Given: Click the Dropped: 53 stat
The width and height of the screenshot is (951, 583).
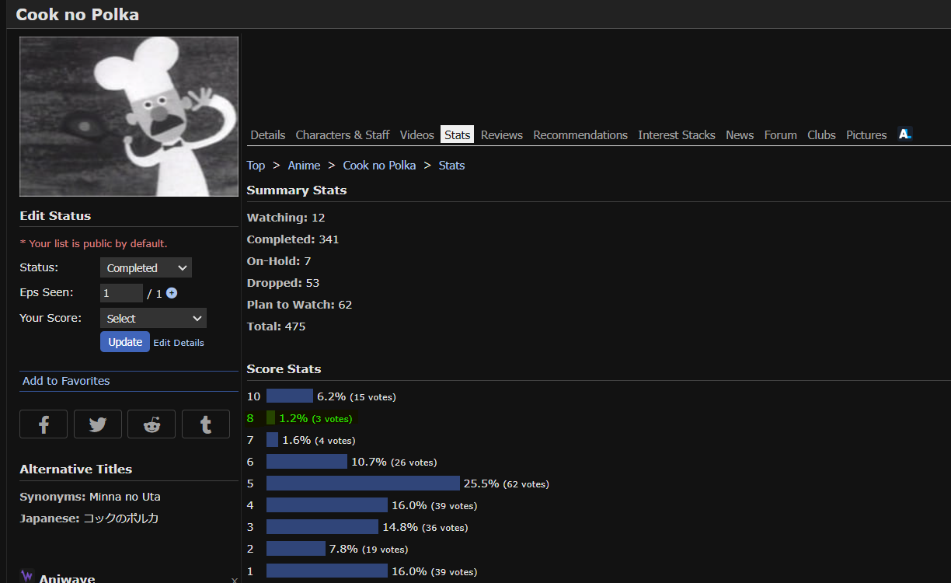Looking at the screenshot, I should click(x=283, y=283).
